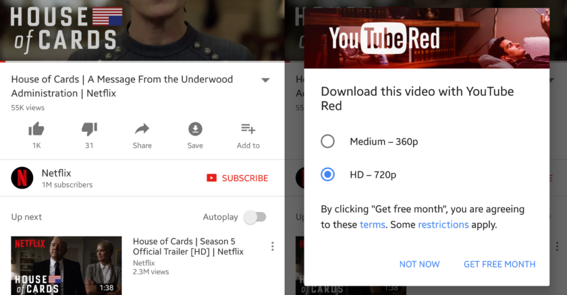
Task: Toggle the Autoplay switch
Action: coord(255,217)
